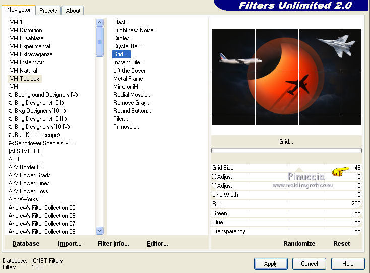Screen dimensions: 370x273
Task: Select VM Toolbox category
Action: click(25, 79)
